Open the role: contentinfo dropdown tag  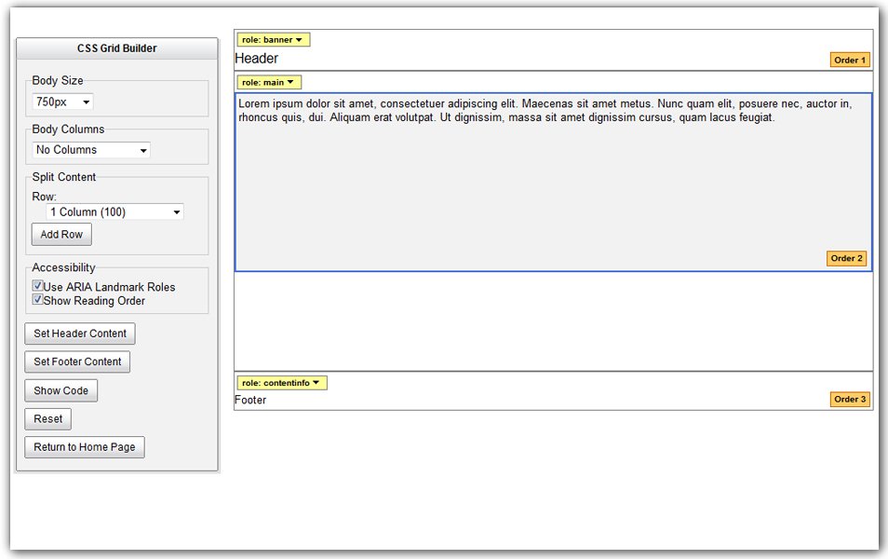(x=280, y=383)
